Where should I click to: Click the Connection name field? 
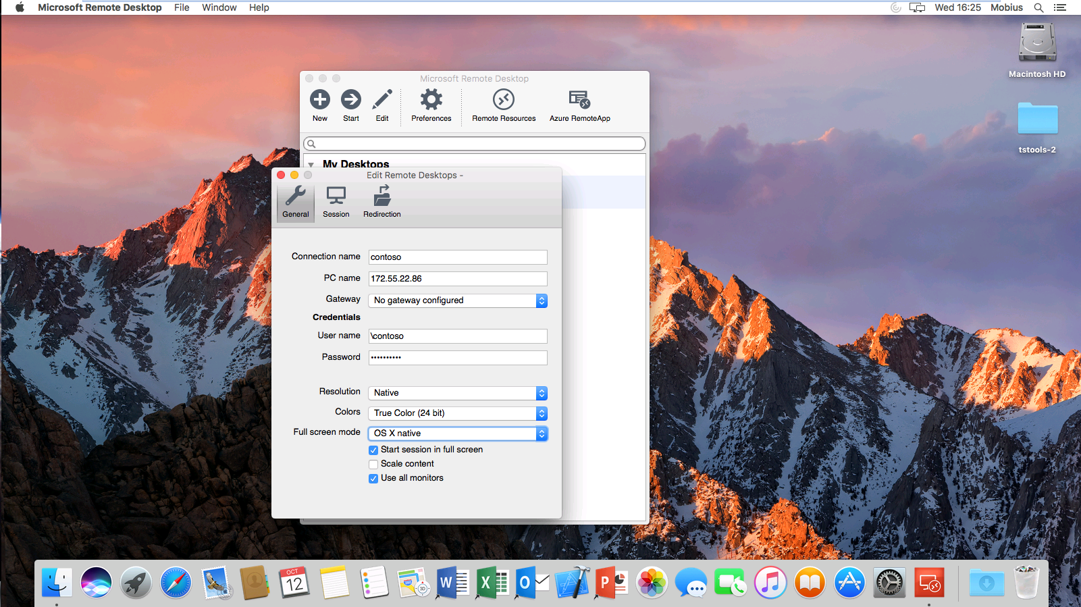tap(458, 257)
